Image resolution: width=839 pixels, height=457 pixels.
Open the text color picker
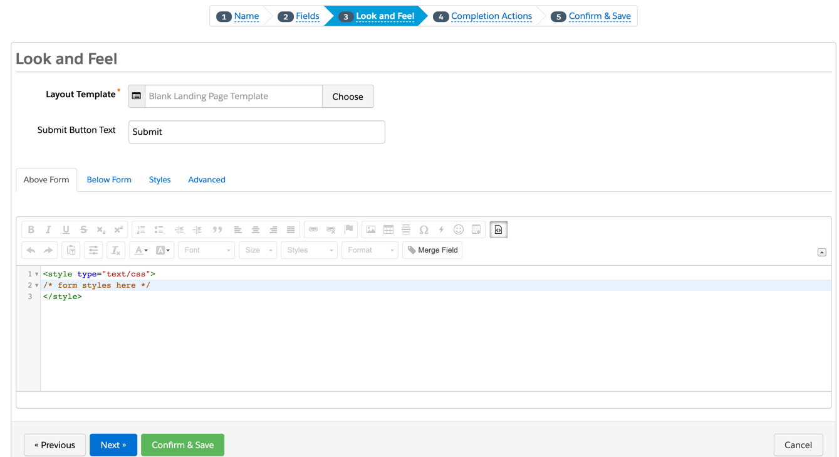[x=139, y=250]
